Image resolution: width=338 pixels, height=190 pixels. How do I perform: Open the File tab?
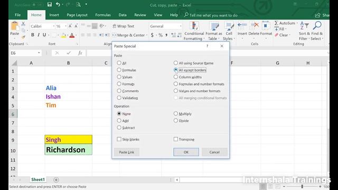17,15
